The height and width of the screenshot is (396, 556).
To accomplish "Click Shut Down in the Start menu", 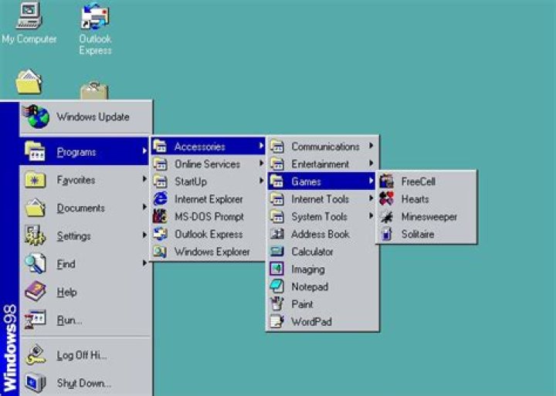I will point(83,383).
